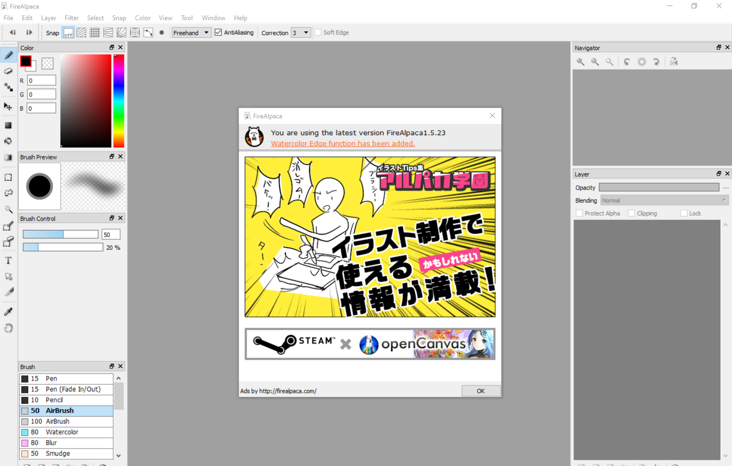Zoom out in Navigator panel
732x466 pixels.
[x=595, y=62]
